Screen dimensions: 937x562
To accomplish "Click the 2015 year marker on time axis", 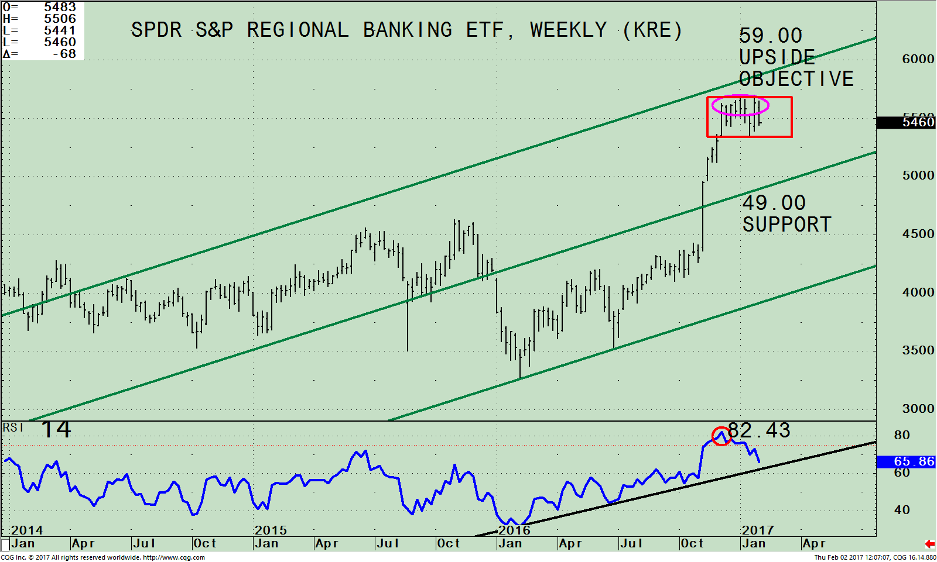I will pos(271,530).
